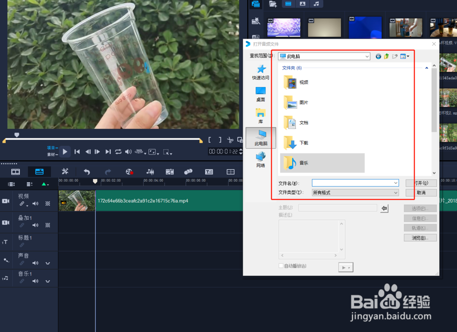Switch preview to 素材 mode
The height and width of the screenshot is (332, 457).
pos(52,154)
